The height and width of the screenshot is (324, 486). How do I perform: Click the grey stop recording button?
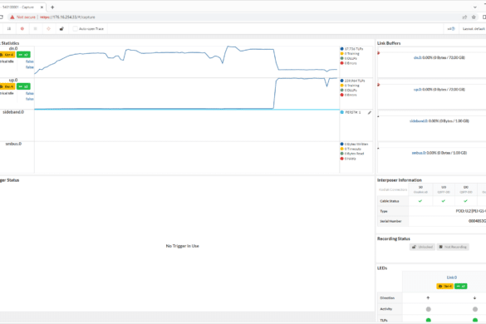(x=36, y=29)
